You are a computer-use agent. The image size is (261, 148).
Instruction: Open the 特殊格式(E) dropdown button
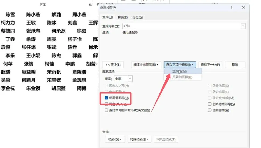click(x=139, y=139)
